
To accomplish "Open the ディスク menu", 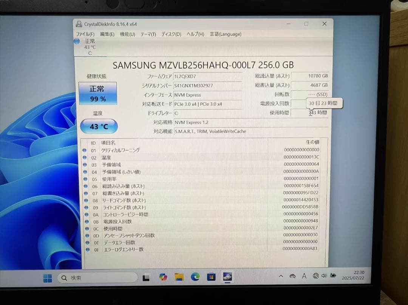I will [170, 34].
